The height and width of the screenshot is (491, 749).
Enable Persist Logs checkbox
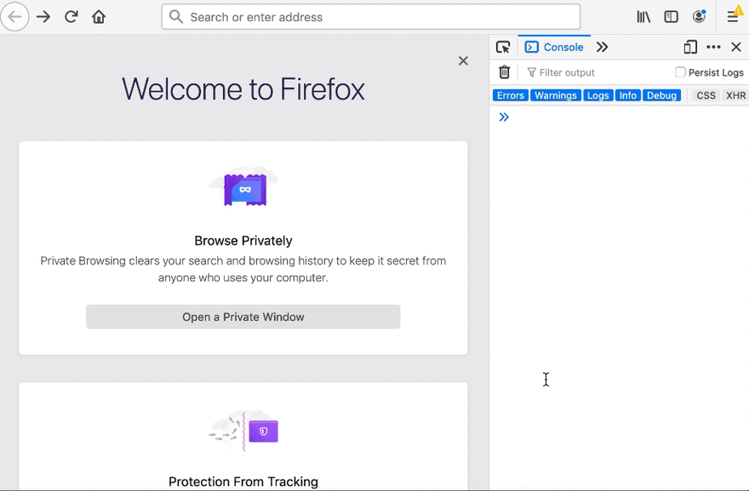point(680,72)
